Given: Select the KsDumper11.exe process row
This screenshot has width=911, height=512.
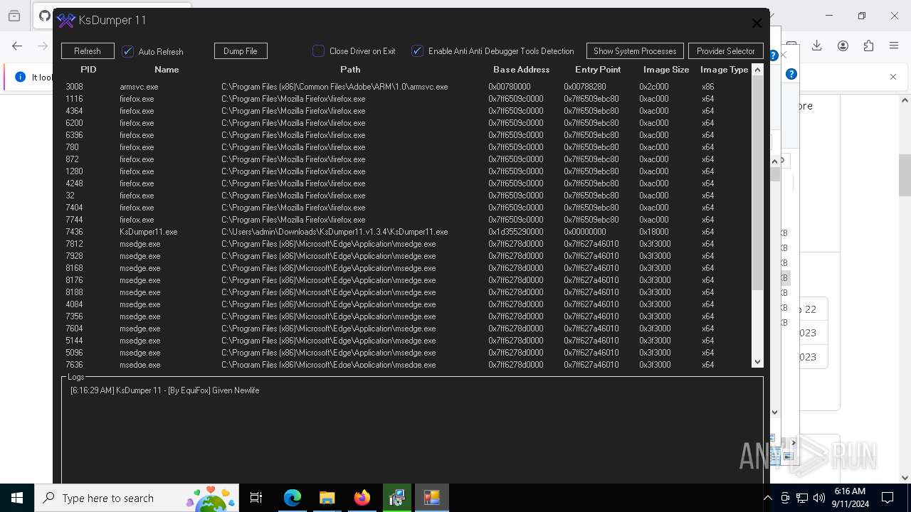Looking at the screenshot, I should click(406, 232).
